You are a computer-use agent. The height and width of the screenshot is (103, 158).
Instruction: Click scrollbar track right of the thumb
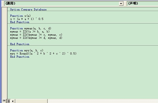point(103,101)
